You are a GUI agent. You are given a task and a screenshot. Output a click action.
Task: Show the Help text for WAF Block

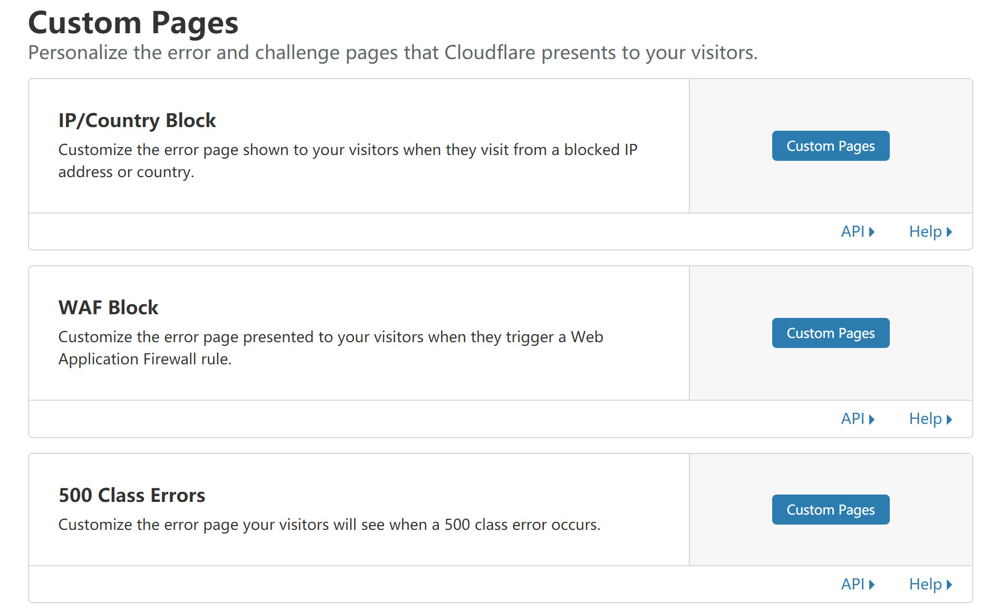[931, 419]
